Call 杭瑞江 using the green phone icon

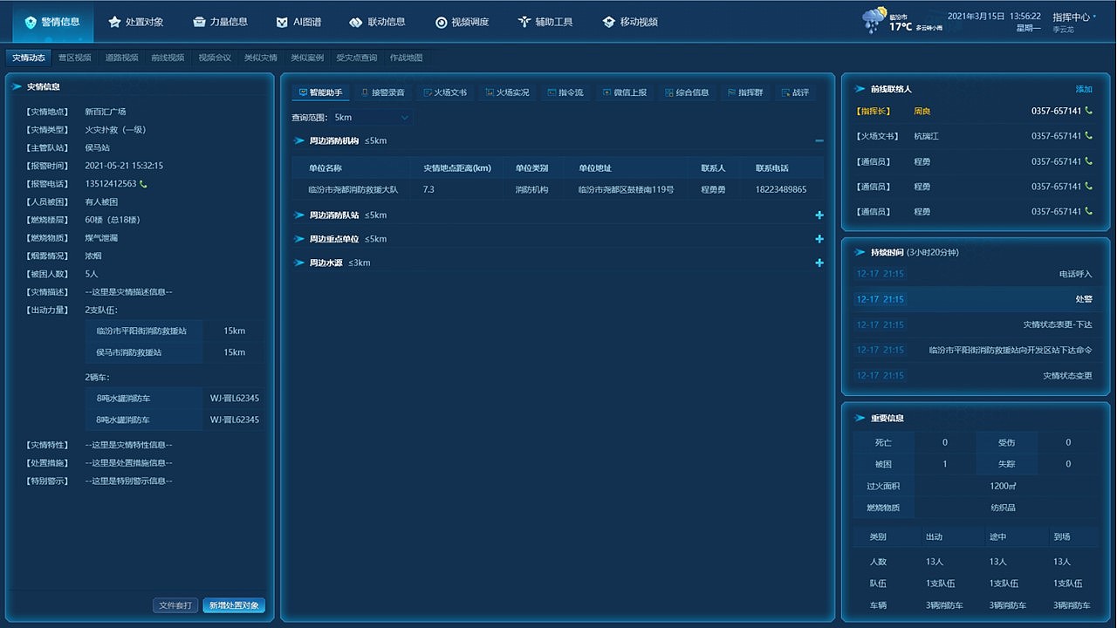click(1088, 136)
